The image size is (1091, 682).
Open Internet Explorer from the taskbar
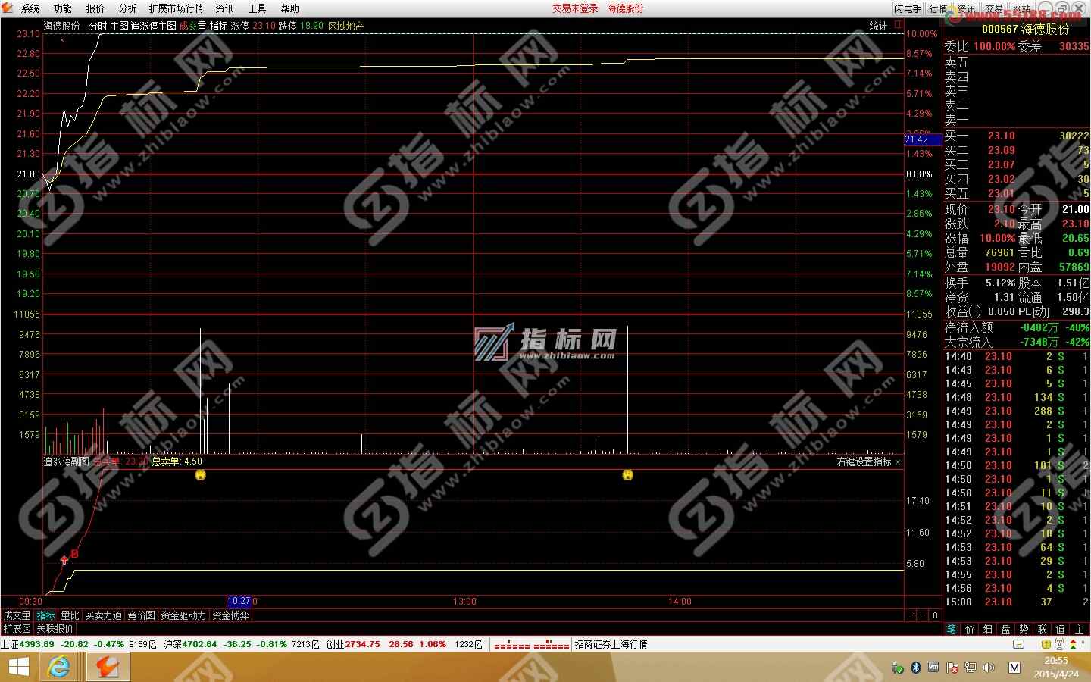58,667
